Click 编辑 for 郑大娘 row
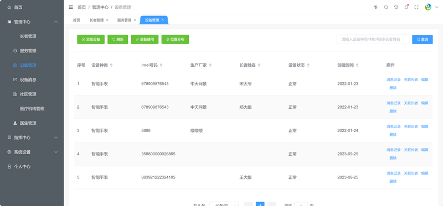Screen dimensions: 443x206 pos(425,103)
